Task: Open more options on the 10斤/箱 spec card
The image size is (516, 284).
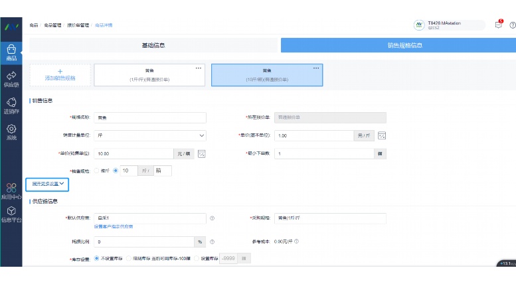Action: (x=316, y=68)
